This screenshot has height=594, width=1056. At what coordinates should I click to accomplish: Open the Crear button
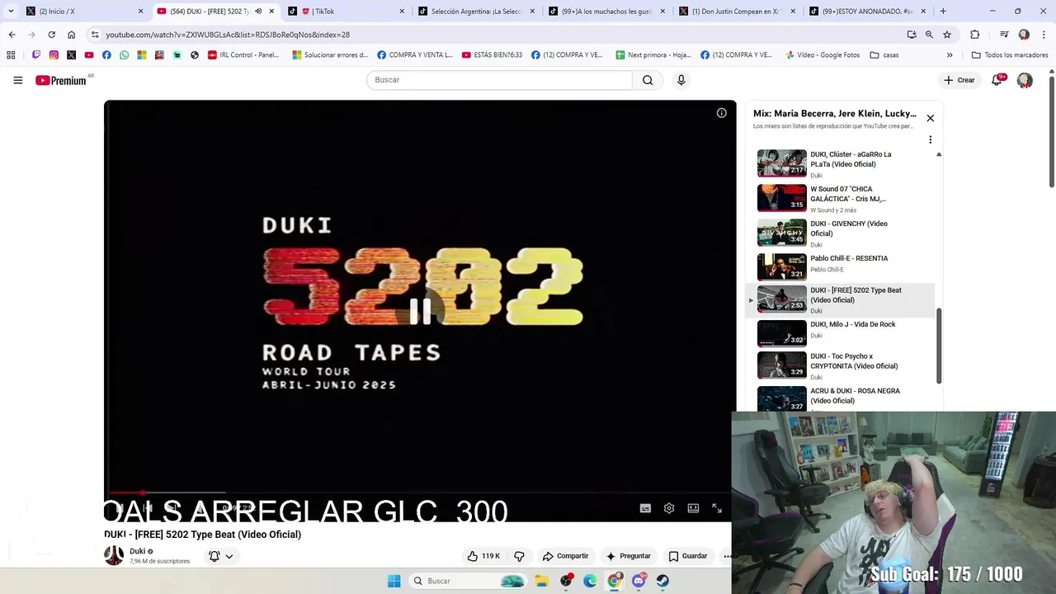coord(959,80)
